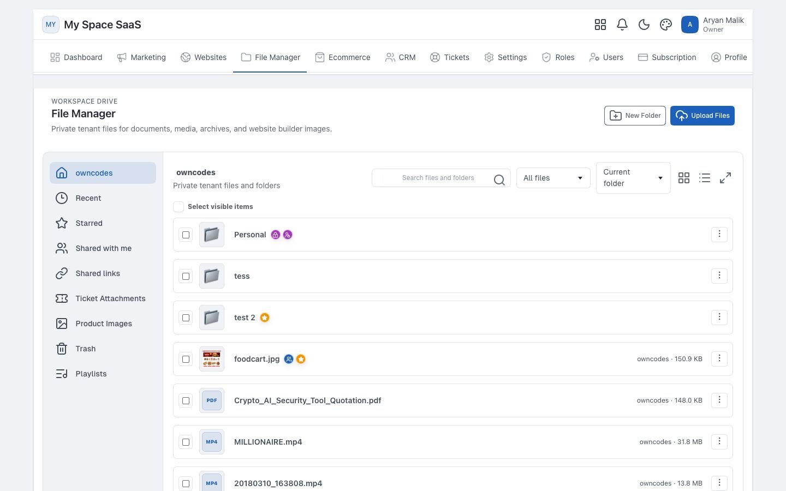Open tess folder icon
786x491 pixels.
point(212,276)
